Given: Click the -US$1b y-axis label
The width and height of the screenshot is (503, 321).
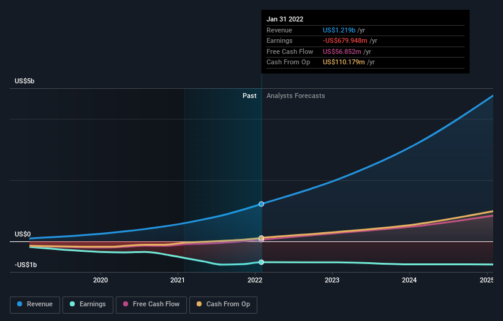Looking at the screenshot, I should pyautogui.click(x=26, y=265).
